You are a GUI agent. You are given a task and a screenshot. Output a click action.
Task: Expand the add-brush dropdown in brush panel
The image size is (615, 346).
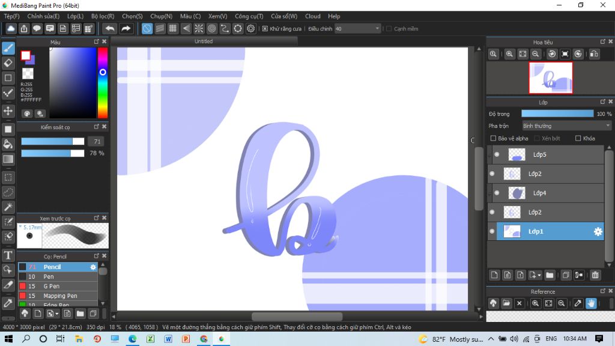[57, 314]
